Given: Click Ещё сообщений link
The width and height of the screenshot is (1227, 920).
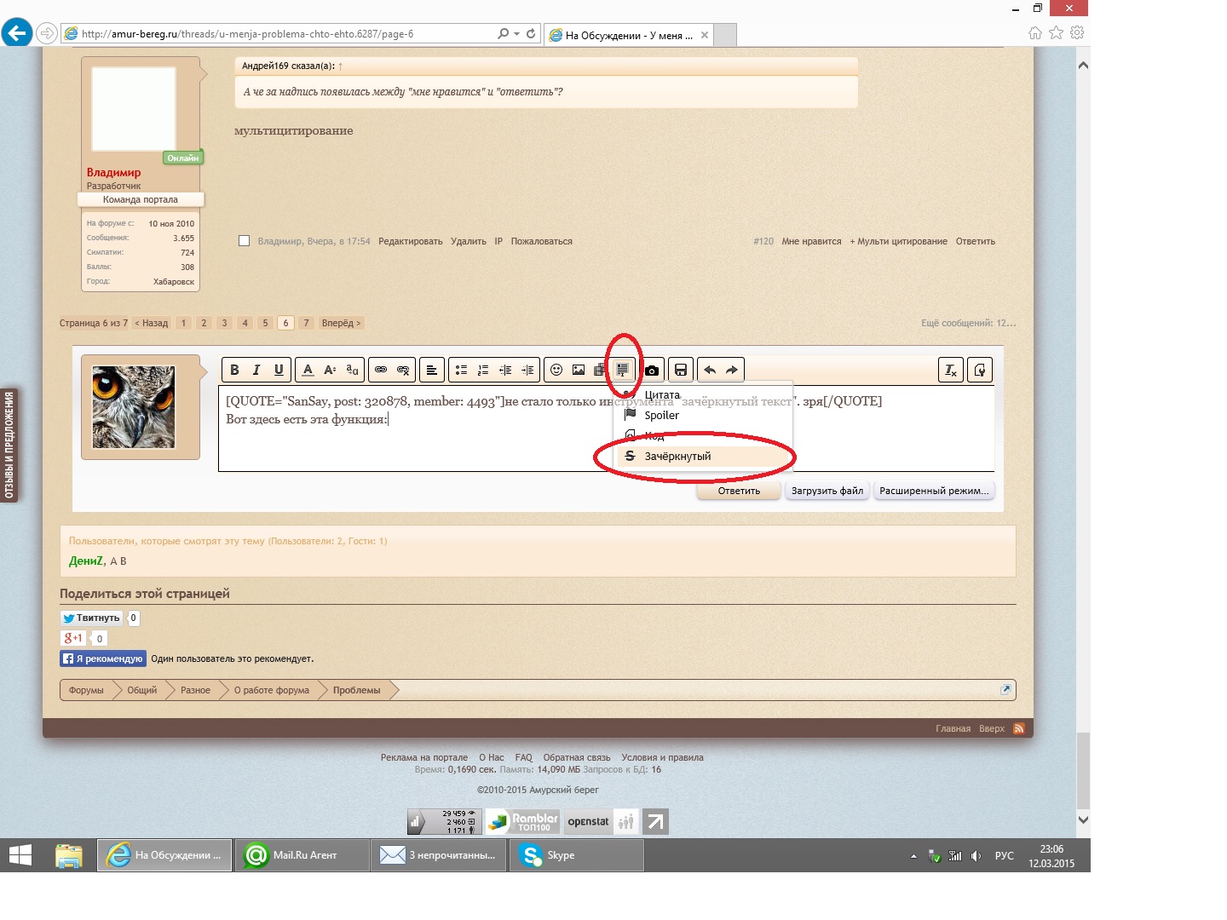Looking at the screenshot, I should [x=968, y=323].
